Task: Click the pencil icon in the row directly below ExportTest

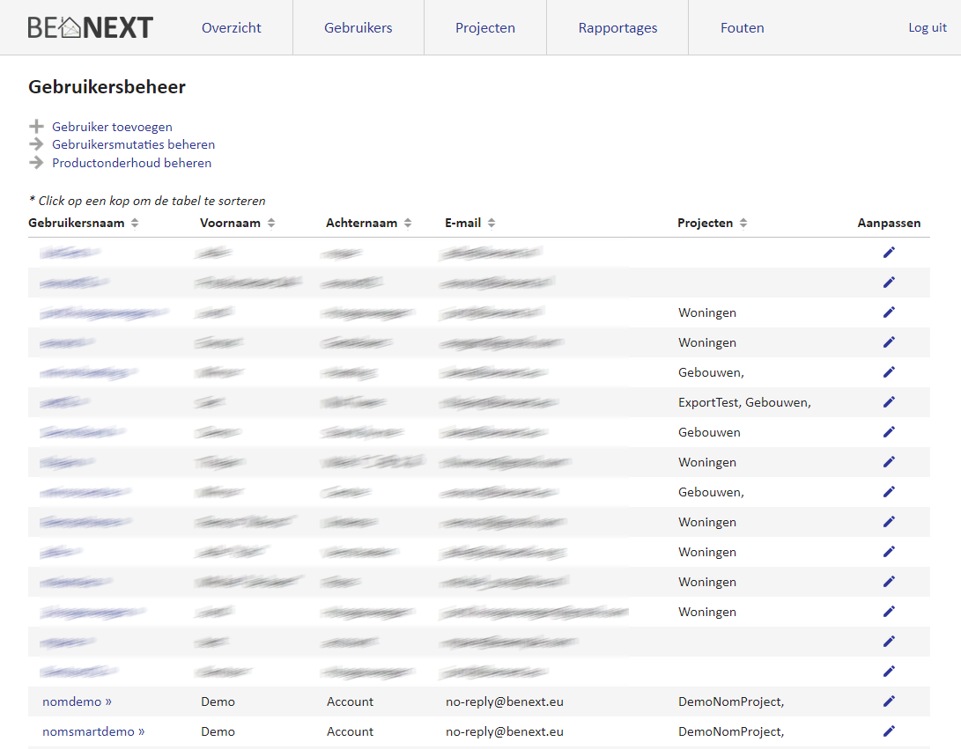Action: (x=889, y=432)
